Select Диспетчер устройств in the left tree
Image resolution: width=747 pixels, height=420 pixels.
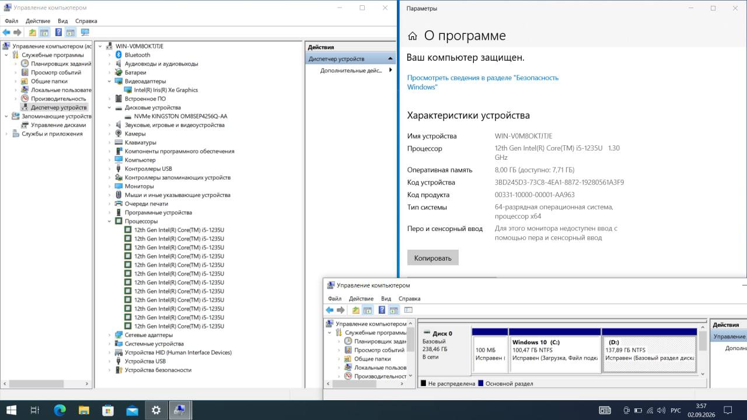58,107
